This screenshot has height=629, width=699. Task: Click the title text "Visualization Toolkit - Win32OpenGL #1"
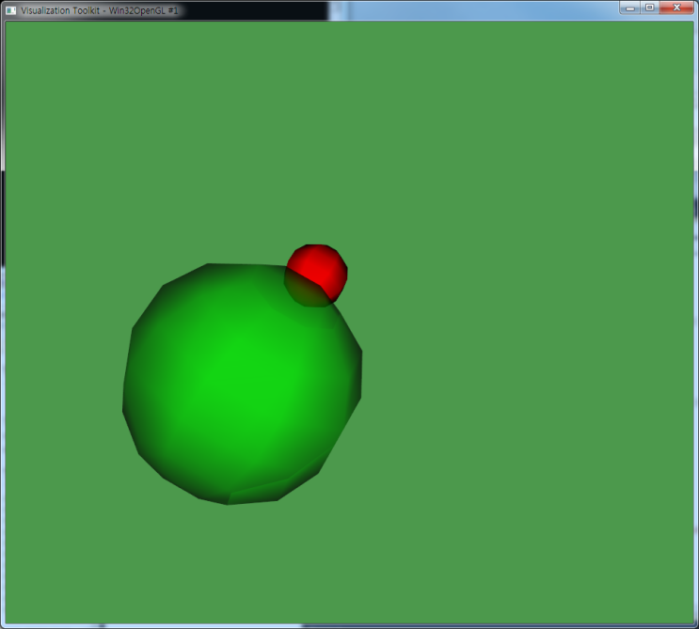(x=99, y=10)
